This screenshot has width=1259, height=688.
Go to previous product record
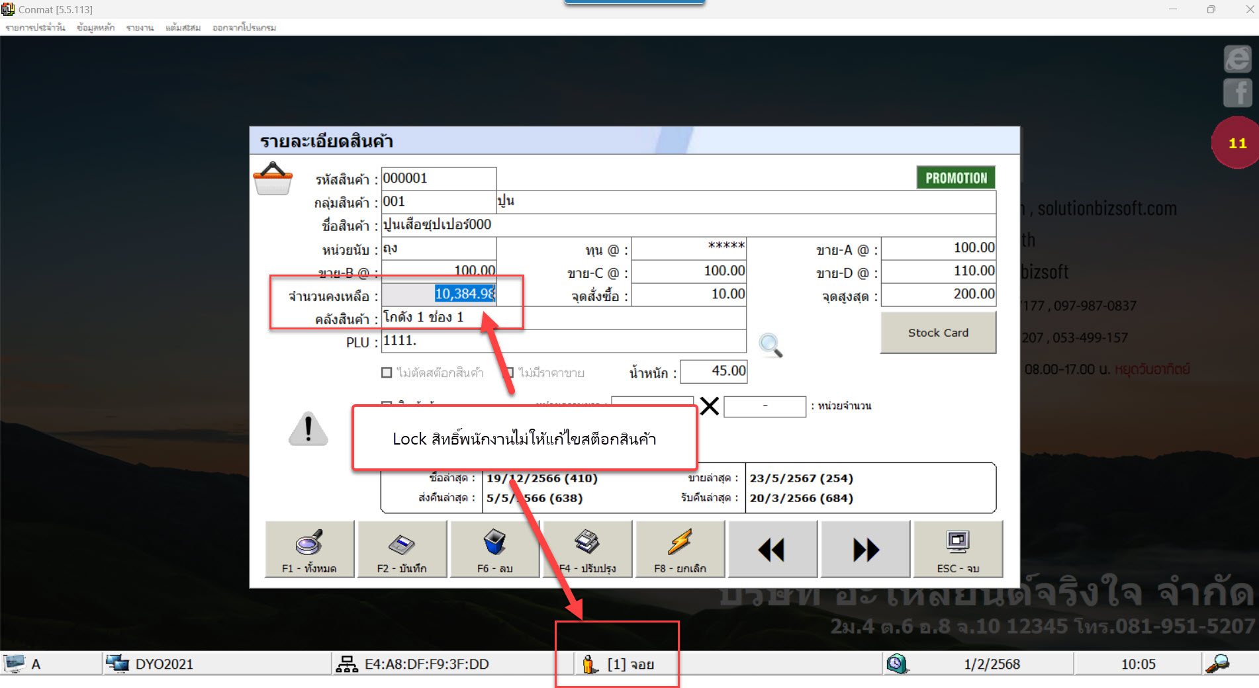point(772,549)
